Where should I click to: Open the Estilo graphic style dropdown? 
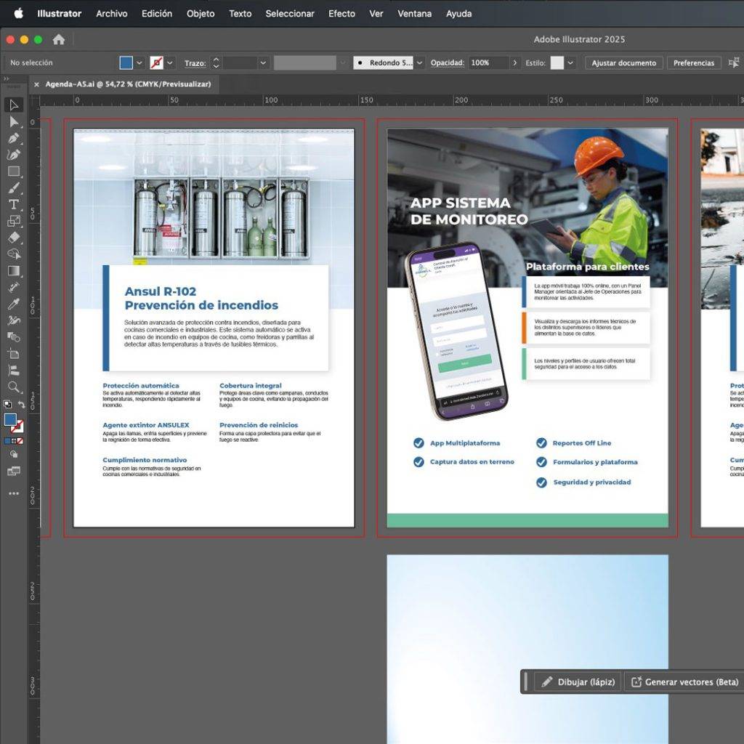click(x=570, y=62)
